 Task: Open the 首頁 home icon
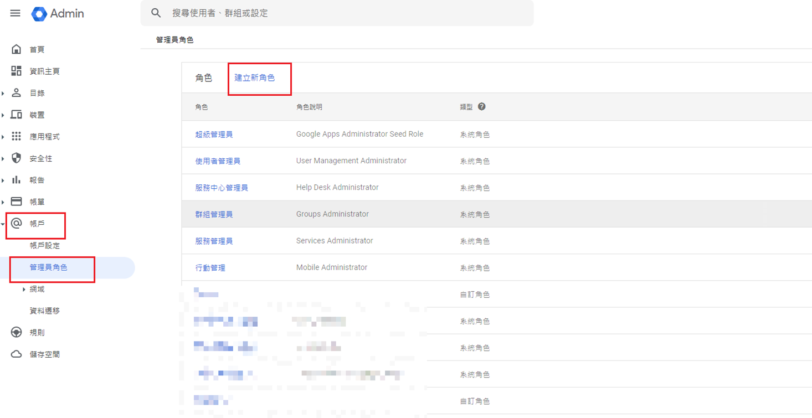pos(17,49)
